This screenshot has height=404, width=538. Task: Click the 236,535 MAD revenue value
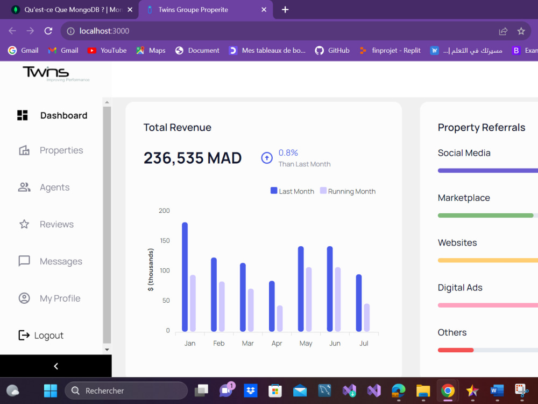pos(193,158)
